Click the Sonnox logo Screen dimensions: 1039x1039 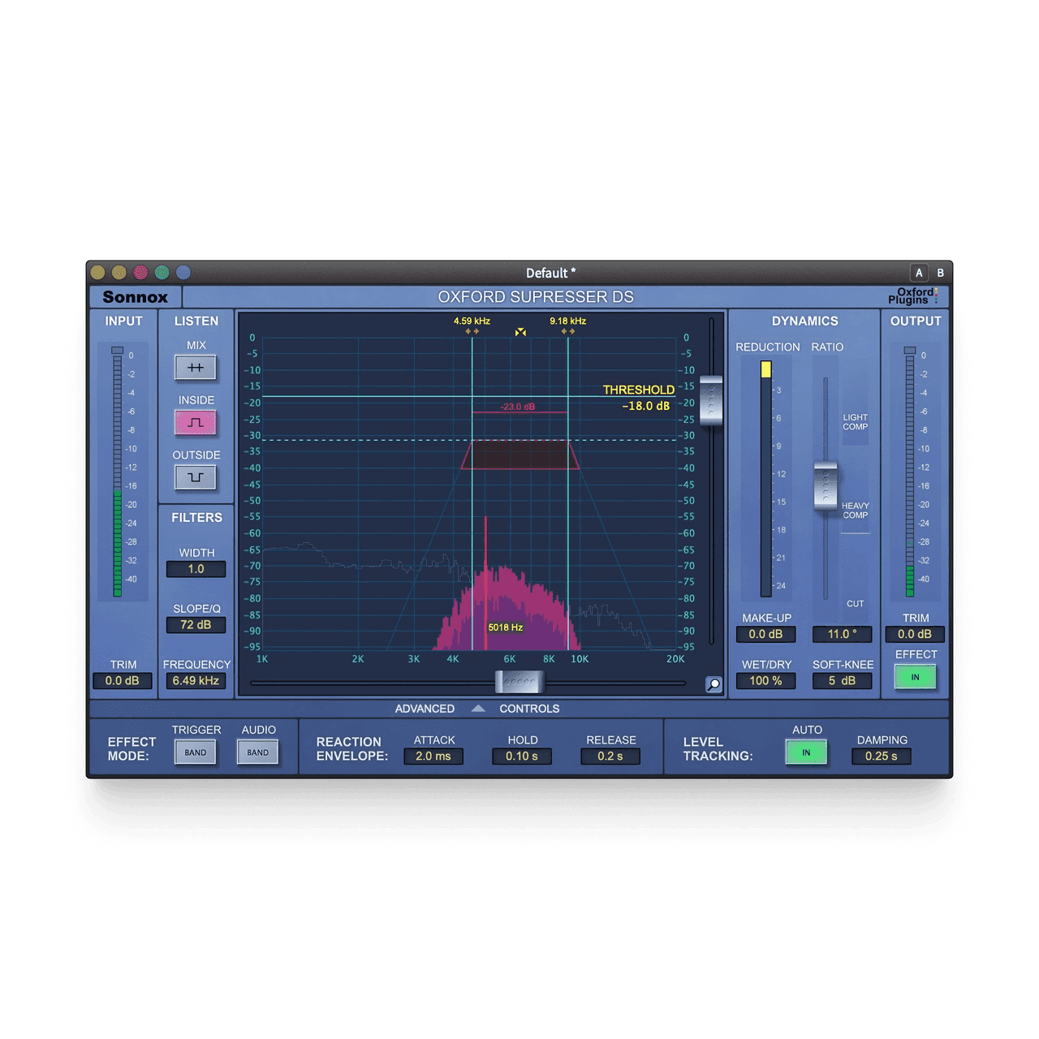(x=136, y=297)
